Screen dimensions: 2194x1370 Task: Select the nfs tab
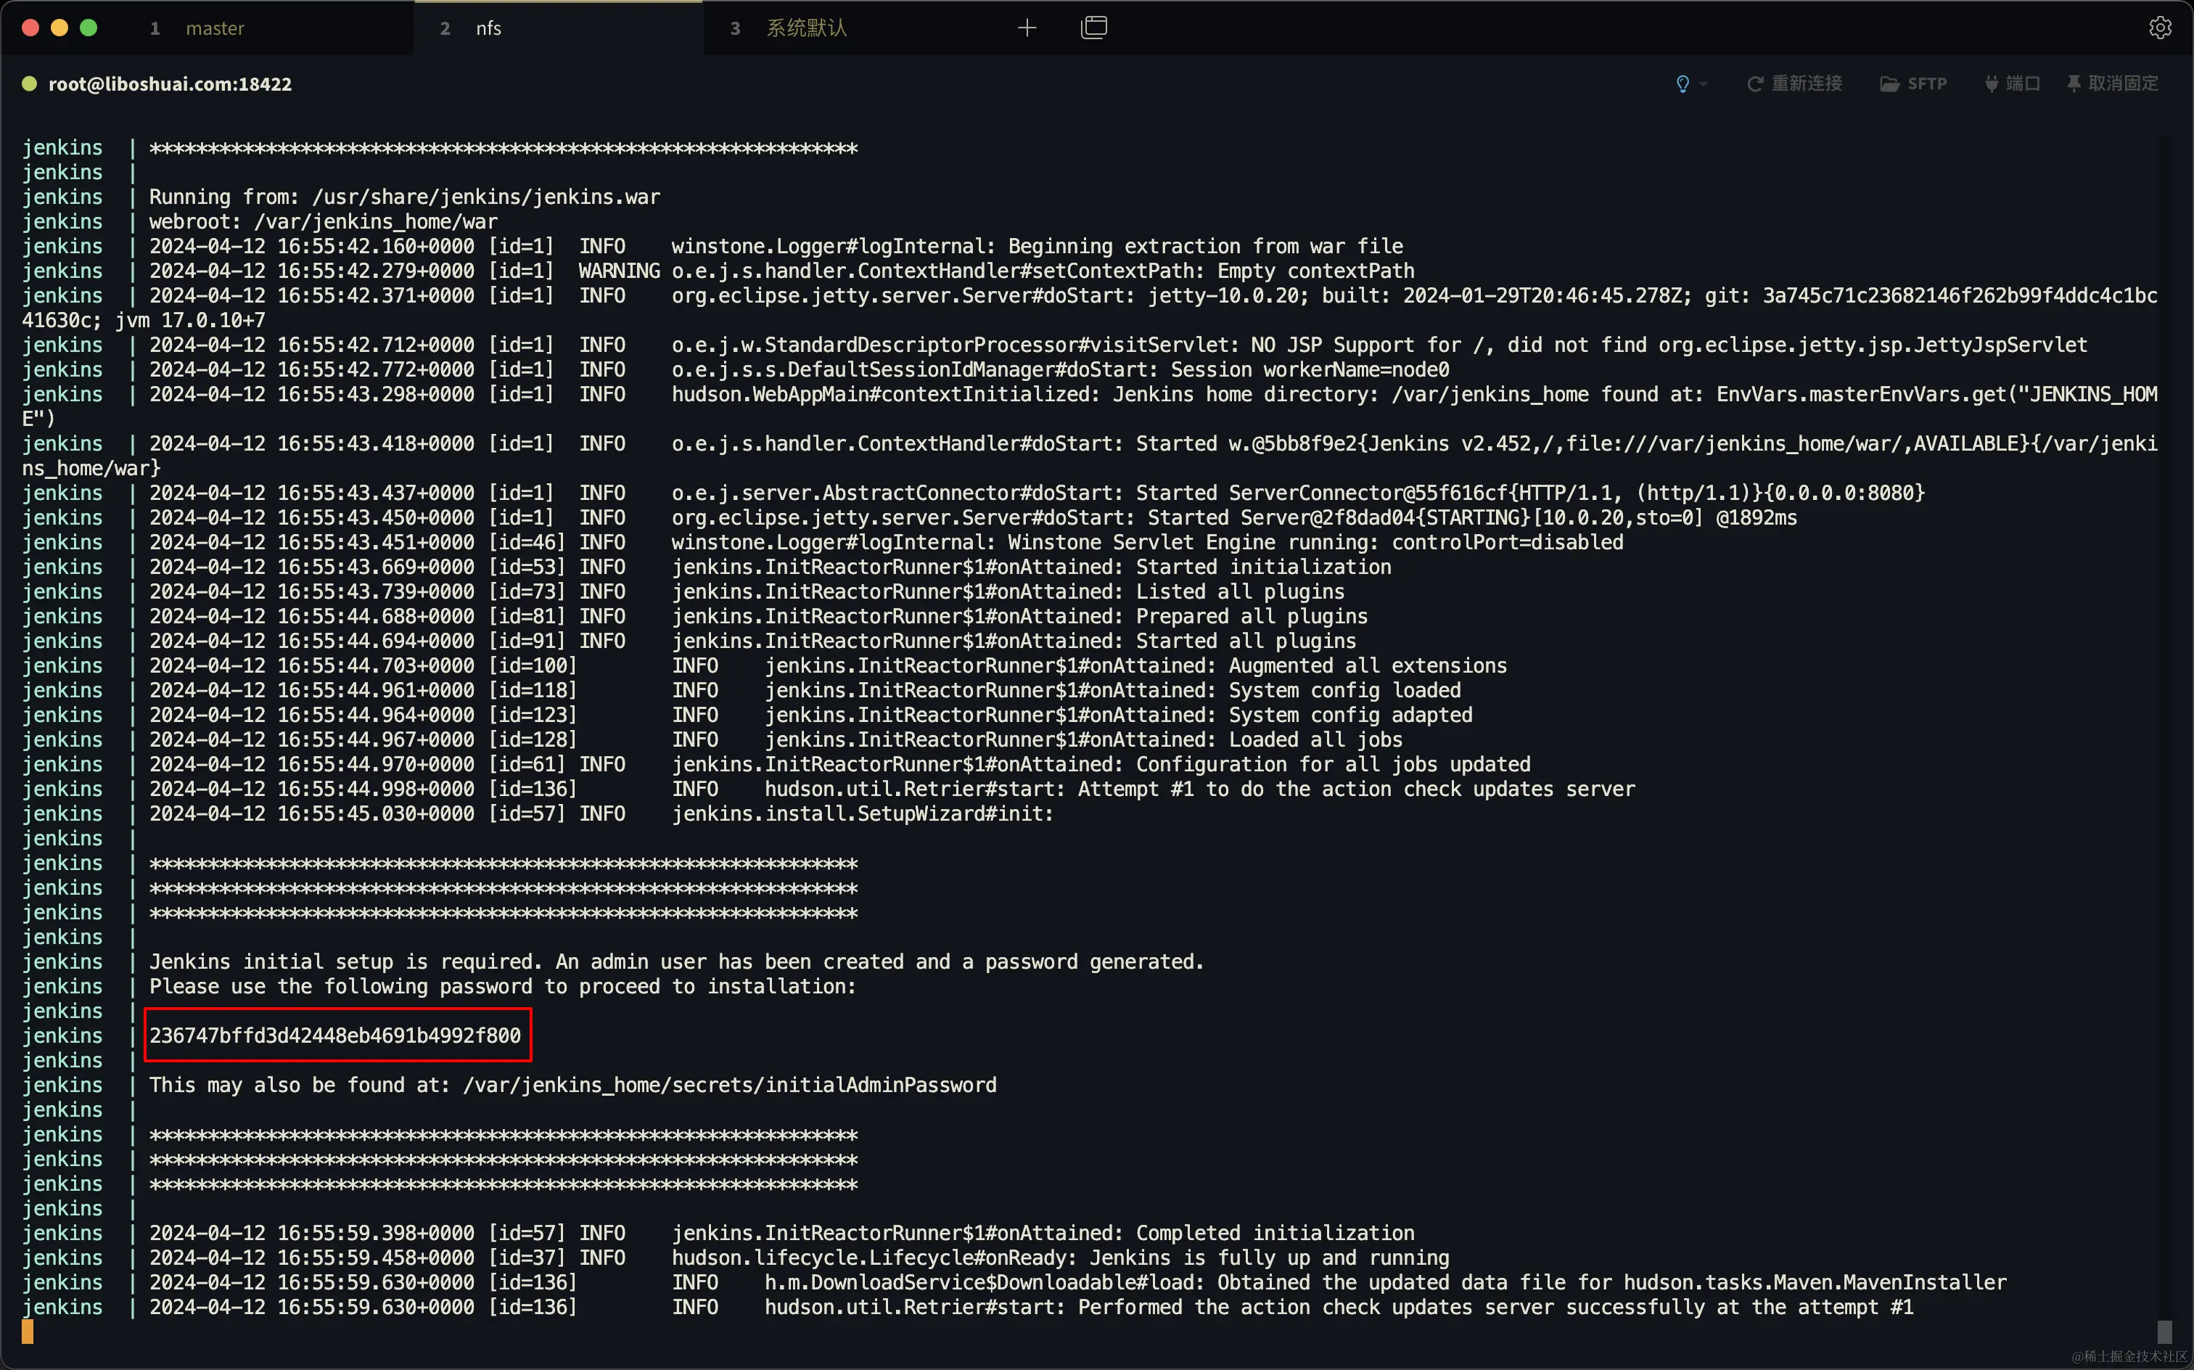click(x=488, y=28)
